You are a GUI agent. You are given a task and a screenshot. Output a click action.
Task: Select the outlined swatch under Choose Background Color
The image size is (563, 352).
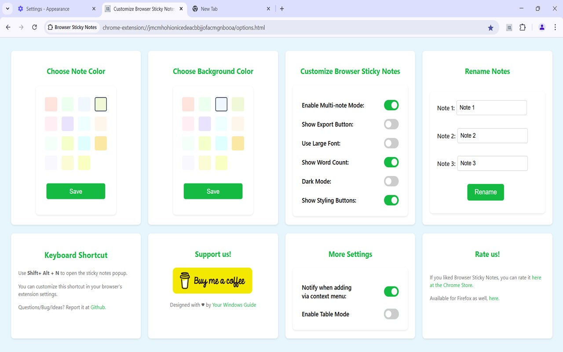[222, 104]
